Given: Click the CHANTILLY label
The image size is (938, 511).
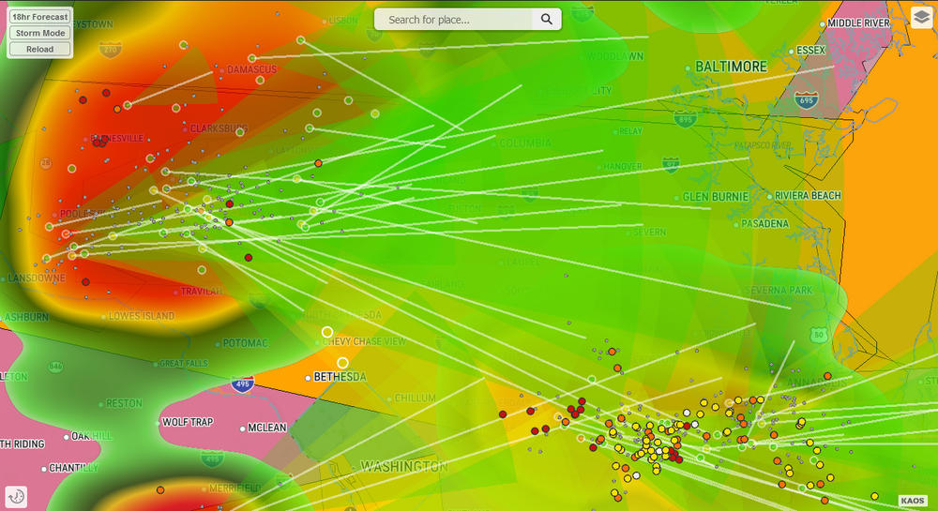Looking at the screenshot, I should tap(73, 468).
